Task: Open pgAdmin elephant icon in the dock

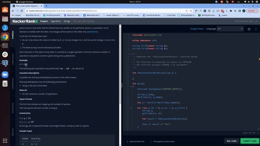Action: [5, 63]
